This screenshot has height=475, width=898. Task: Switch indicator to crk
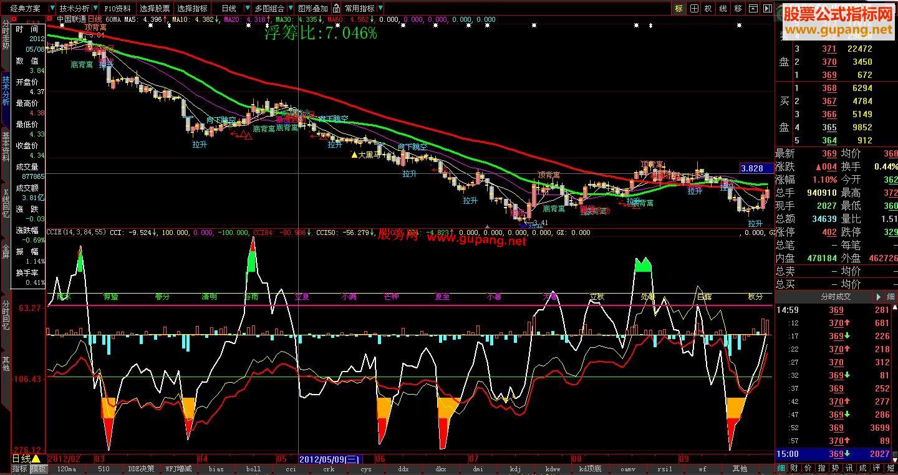pos(328,469)
